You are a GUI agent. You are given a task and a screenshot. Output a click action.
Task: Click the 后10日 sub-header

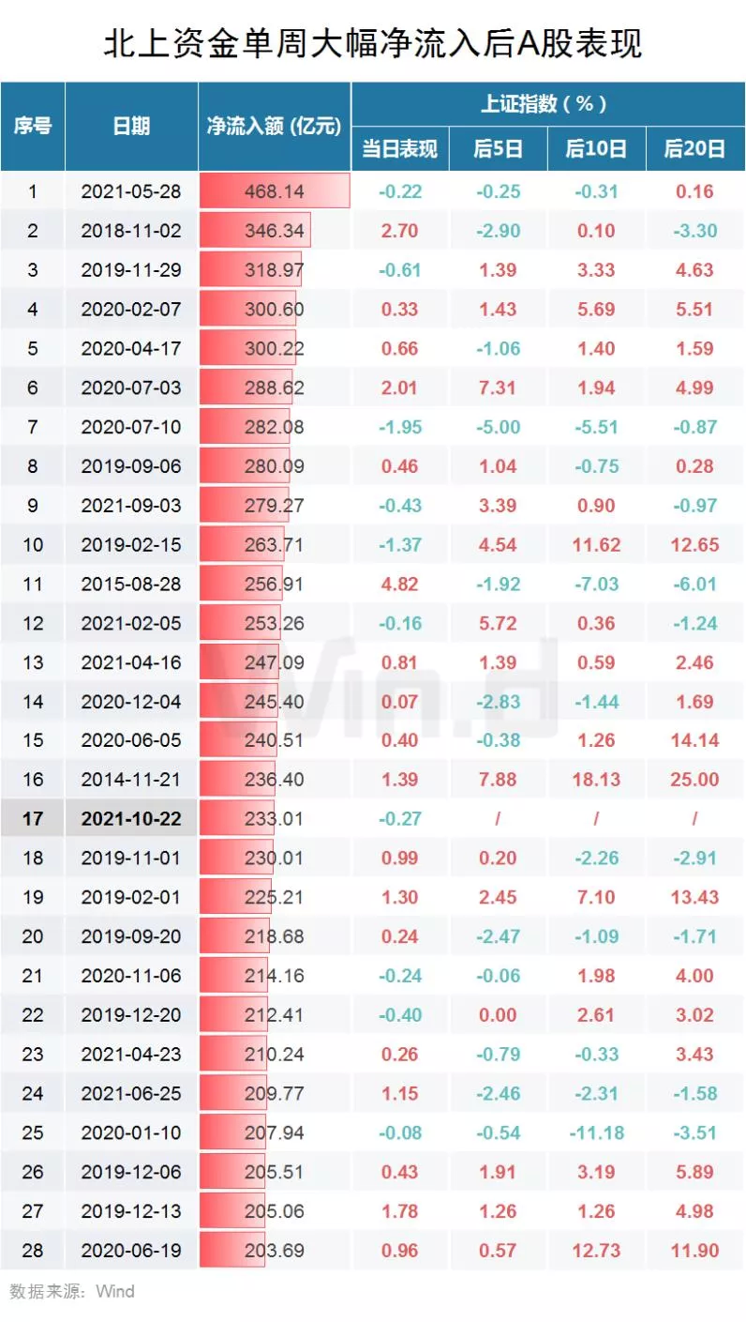(596, 149)
